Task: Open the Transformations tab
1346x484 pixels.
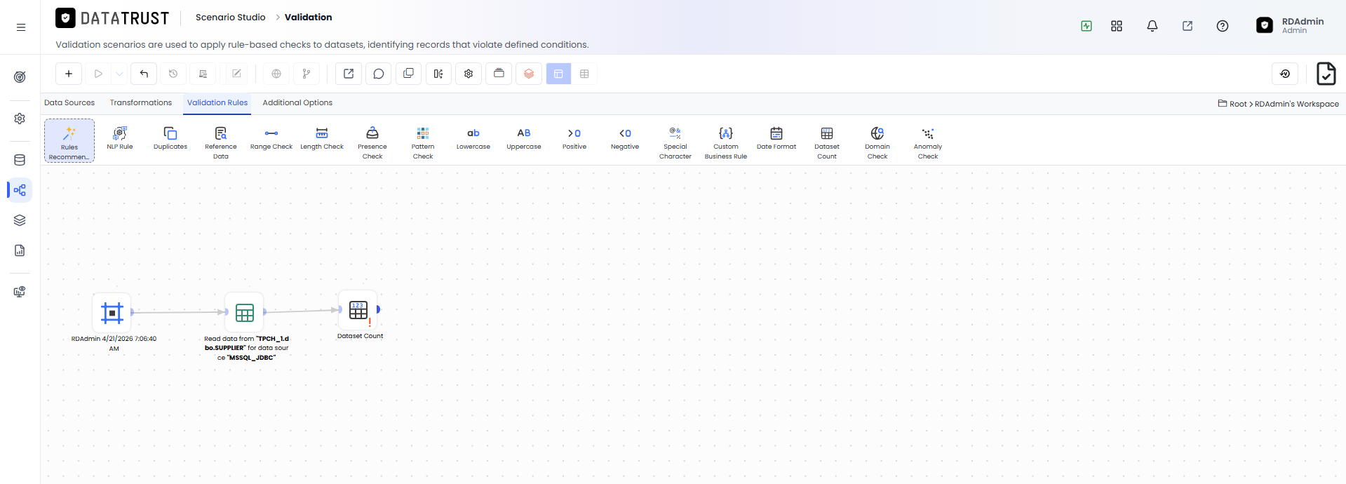Action: (141, 102)
